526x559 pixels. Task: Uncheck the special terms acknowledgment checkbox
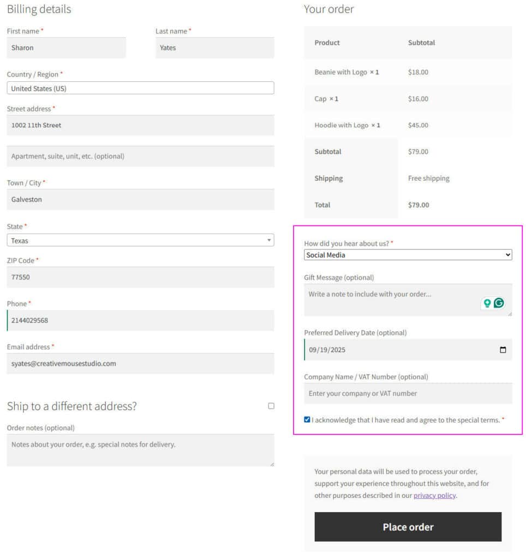(307, 420)
